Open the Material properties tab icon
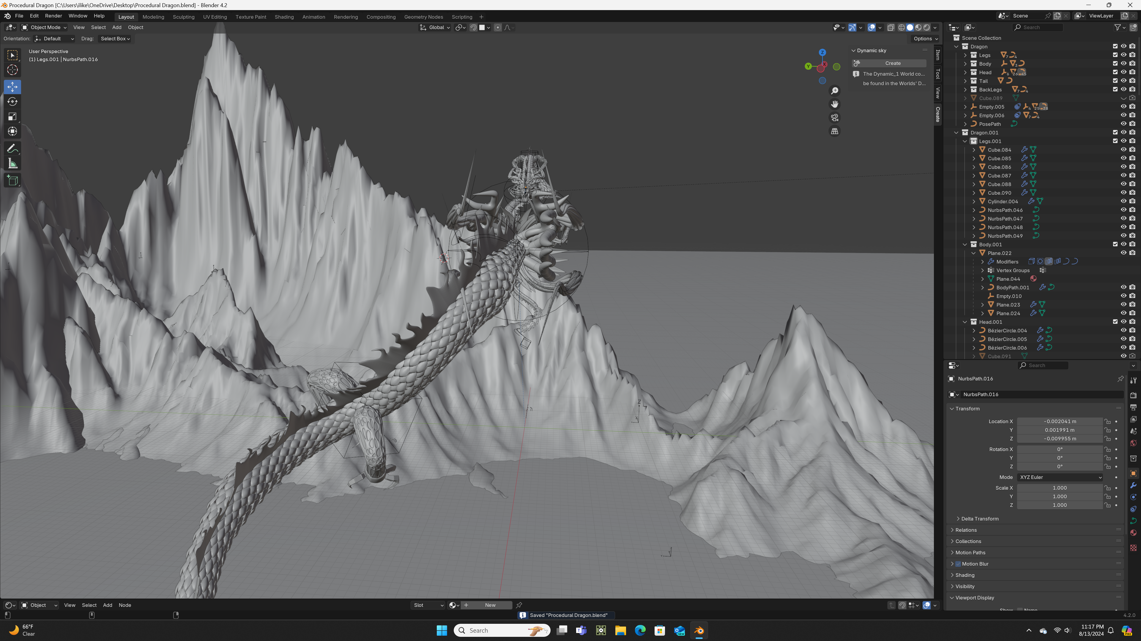Screen dimensions: 1141x641 pyautogui.click(x=1133, y=533)
